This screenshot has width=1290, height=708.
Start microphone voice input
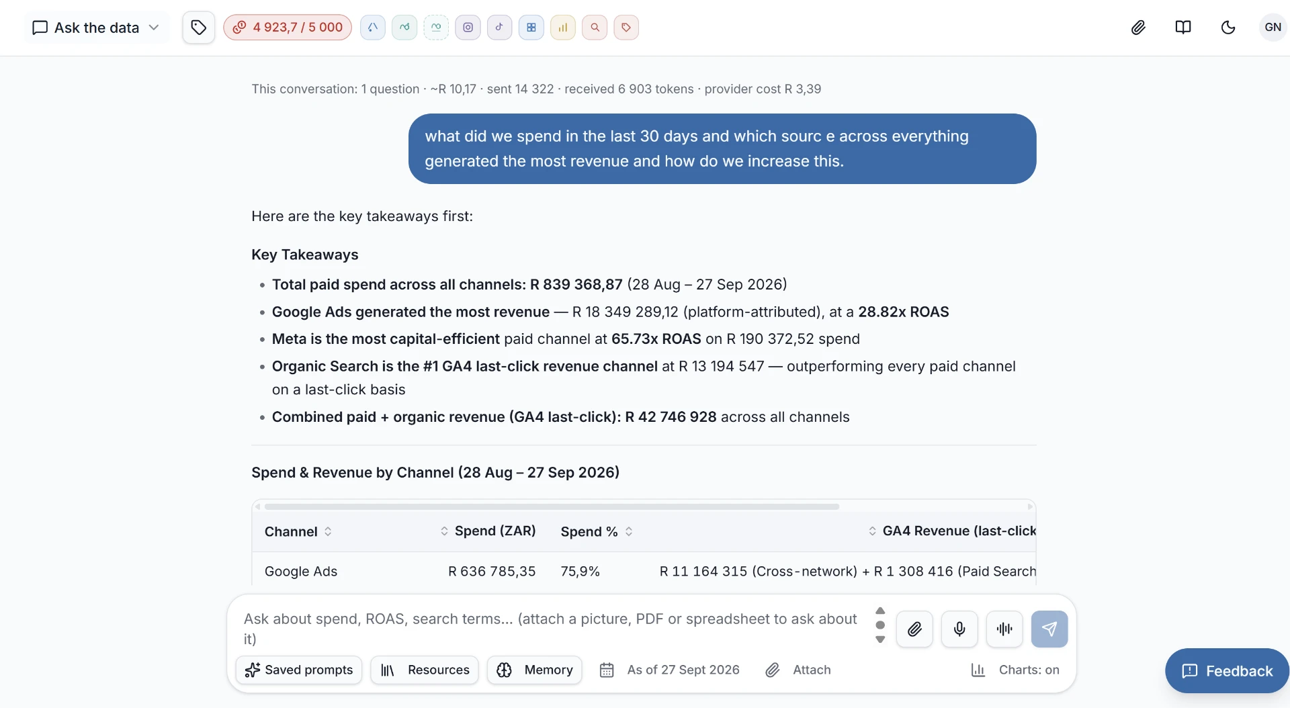(959, 629)
